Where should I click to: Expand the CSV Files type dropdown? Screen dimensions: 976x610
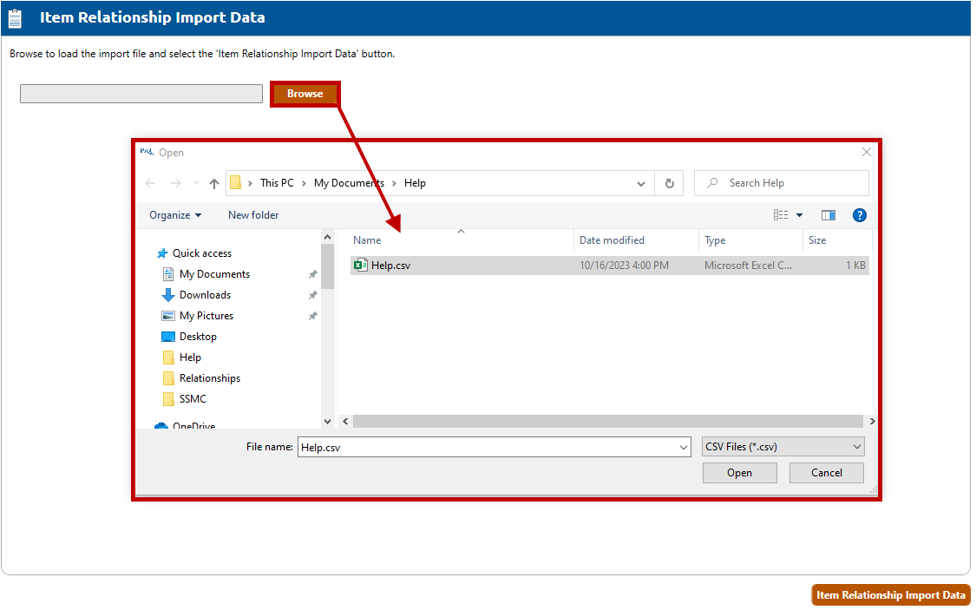tap(783, 447)
